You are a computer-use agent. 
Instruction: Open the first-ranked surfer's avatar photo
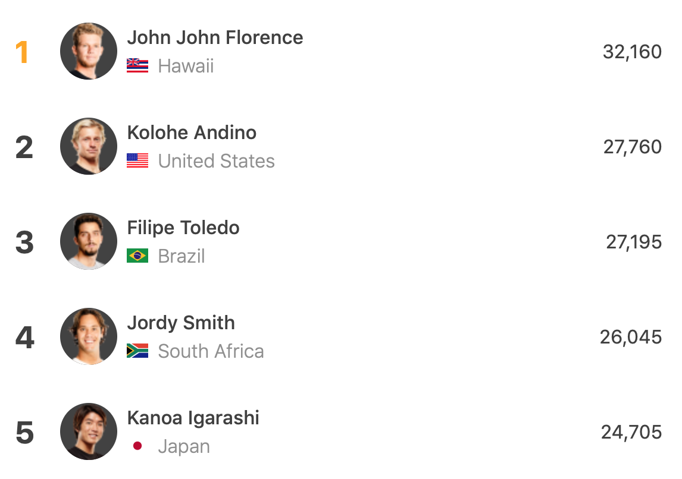[x=89, y=51]
